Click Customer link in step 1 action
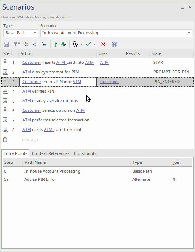Image resolution: width=195 pixels, height=252 pixels. coord(32,62)
